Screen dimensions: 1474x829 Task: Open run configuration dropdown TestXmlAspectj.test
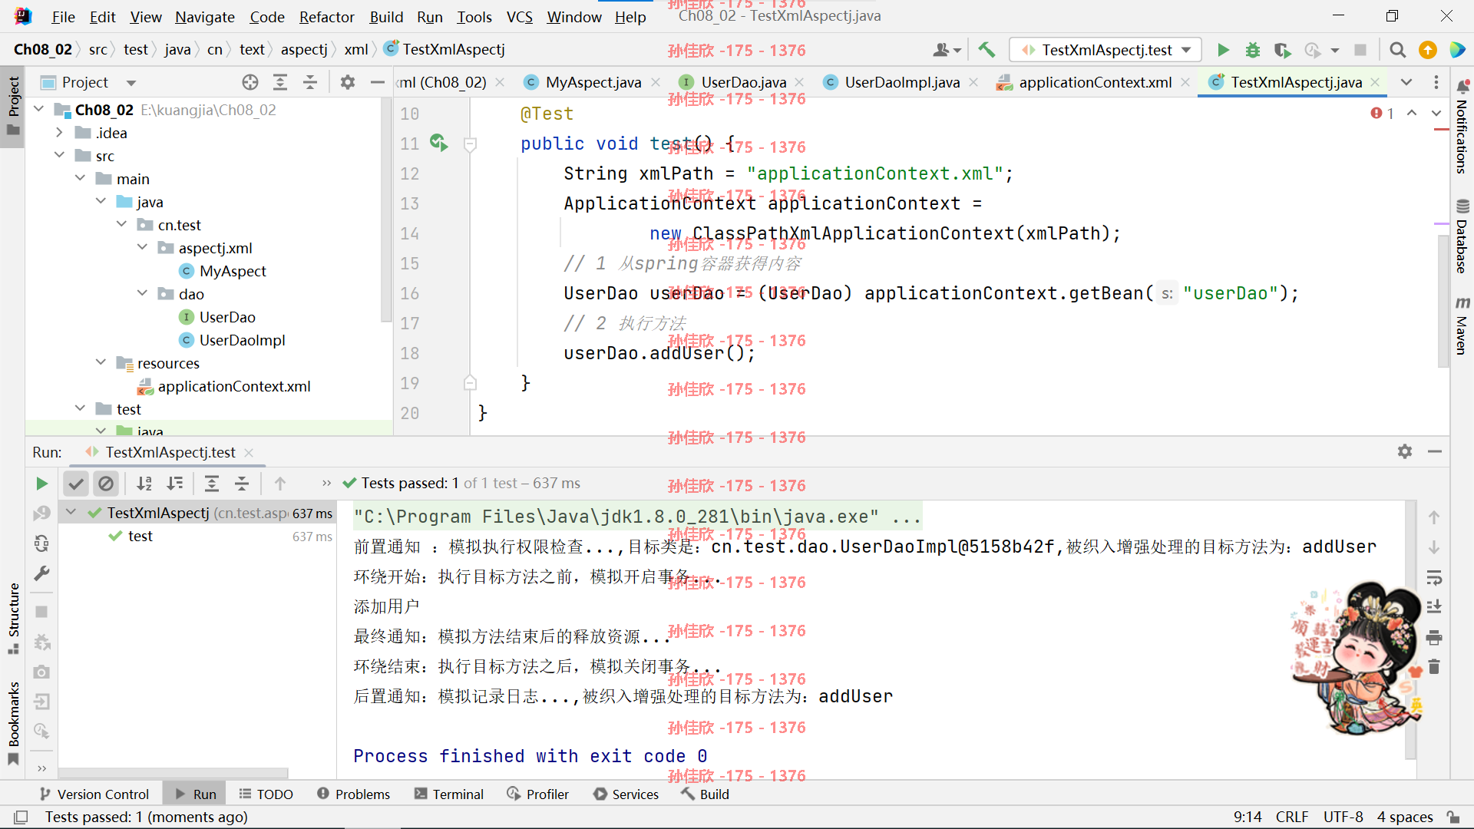click(1105, 50)
